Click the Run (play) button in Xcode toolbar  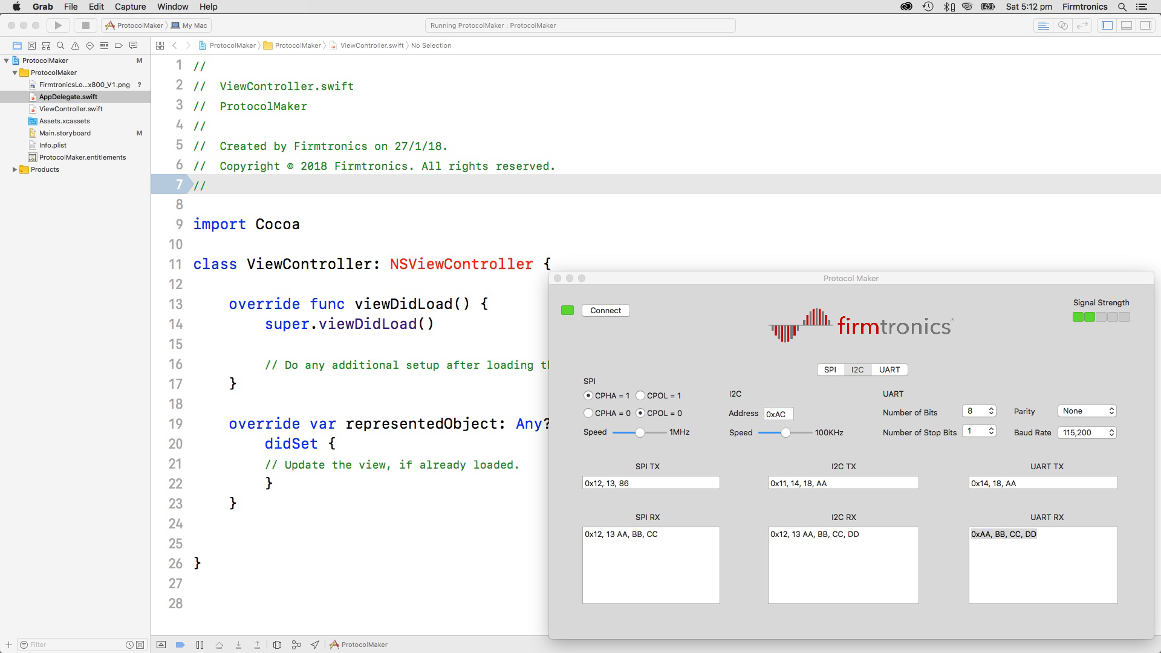58,25
